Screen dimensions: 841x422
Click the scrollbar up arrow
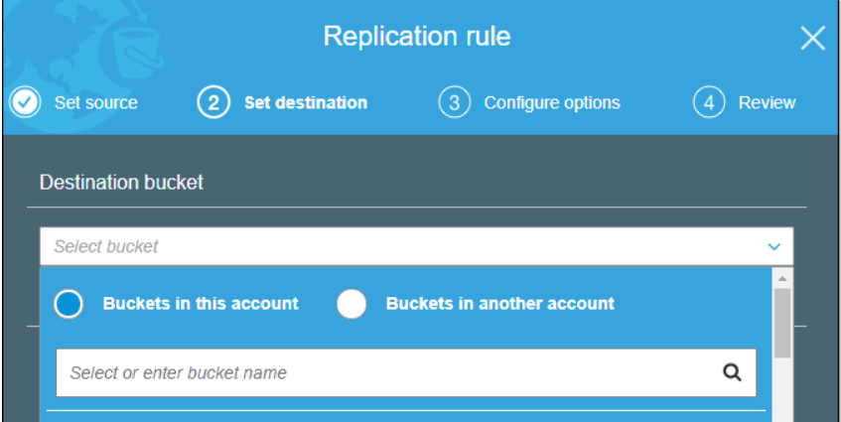point(782,277)
